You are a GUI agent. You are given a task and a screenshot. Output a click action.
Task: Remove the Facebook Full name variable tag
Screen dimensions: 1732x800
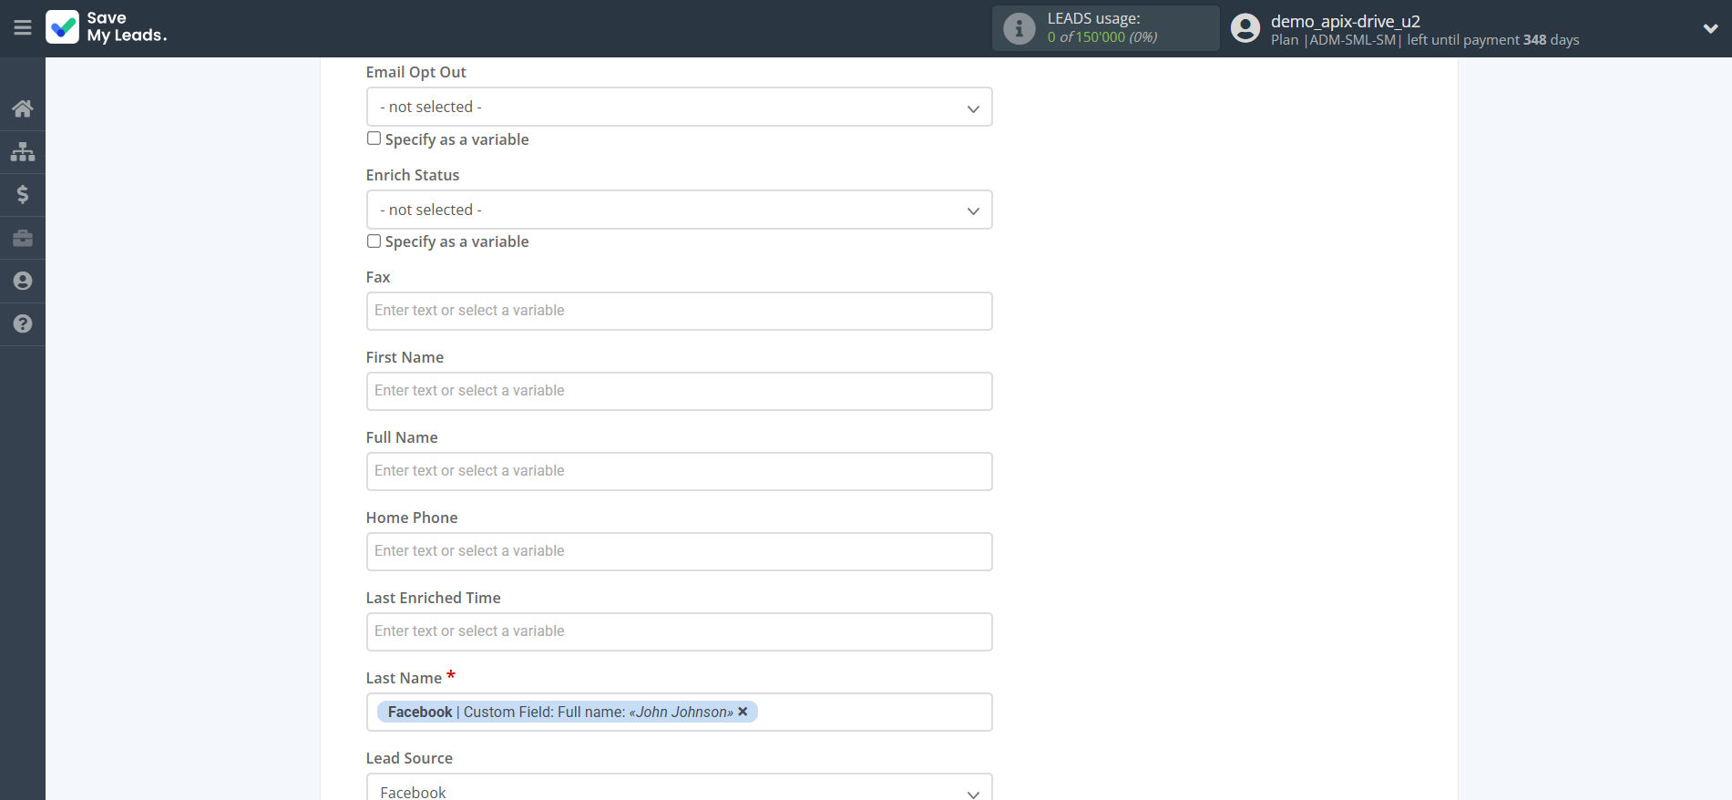(x=743, y=712)
